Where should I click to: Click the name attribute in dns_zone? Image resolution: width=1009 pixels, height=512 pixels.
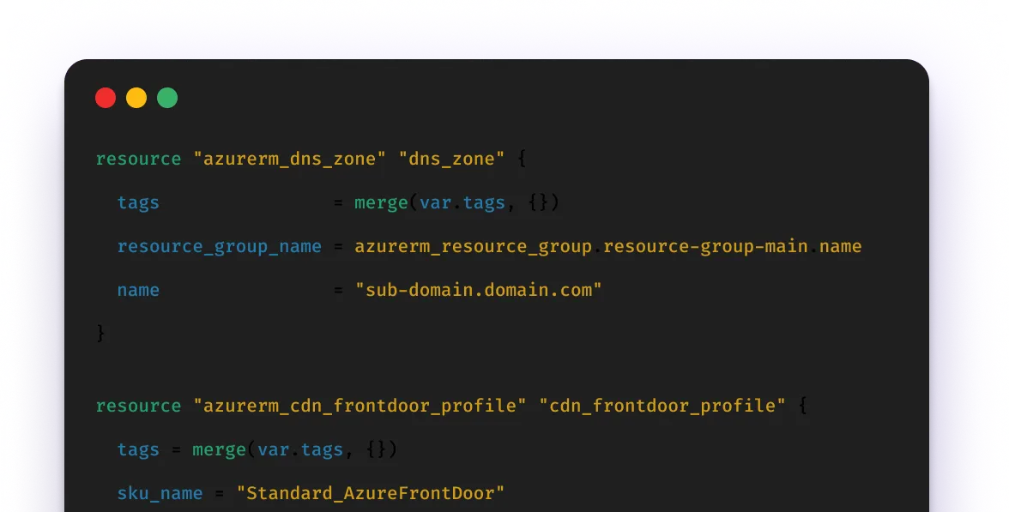[138, 290]
